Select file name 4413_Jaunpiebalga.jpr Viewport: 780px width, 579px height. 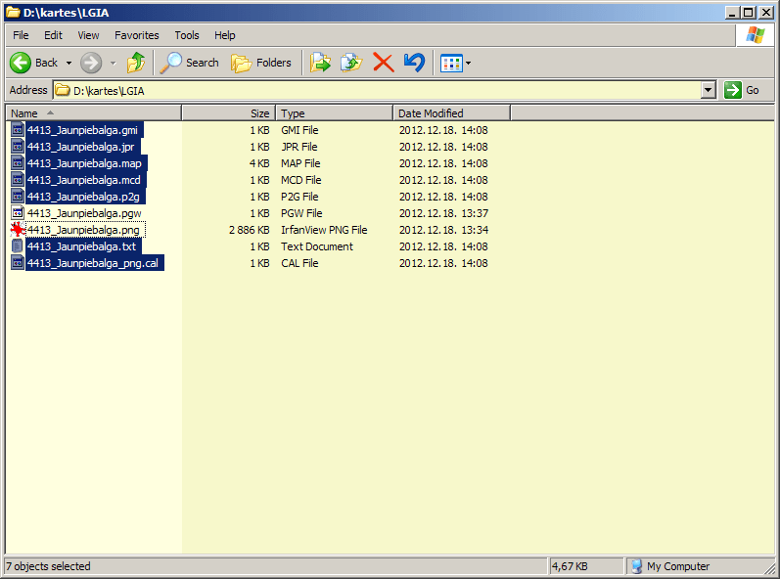pyautogui.click(x=80, y=147)
